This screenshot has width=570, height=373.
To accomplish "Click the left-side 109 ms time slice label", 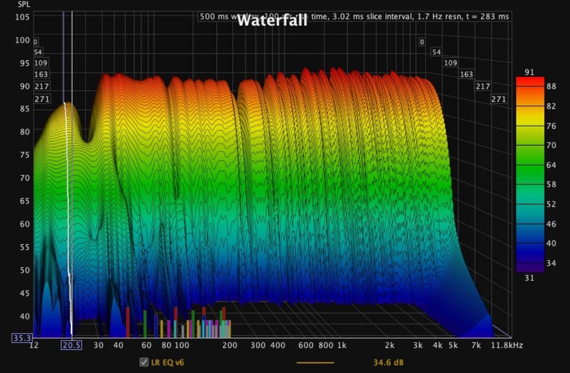I will point(41,63).
